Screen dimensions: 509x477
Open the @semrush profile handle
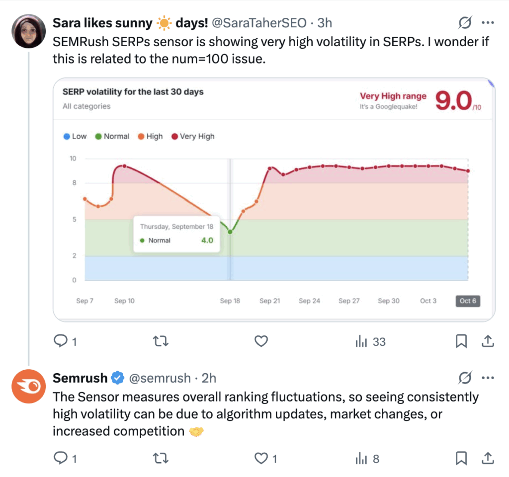[x=160, y=378]
